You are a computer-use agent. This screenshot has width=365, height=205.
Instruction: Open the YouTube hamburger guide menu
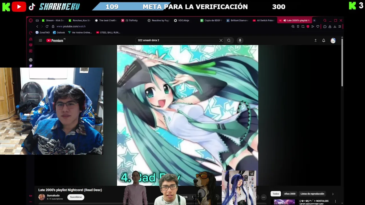(x=40, y=40)
